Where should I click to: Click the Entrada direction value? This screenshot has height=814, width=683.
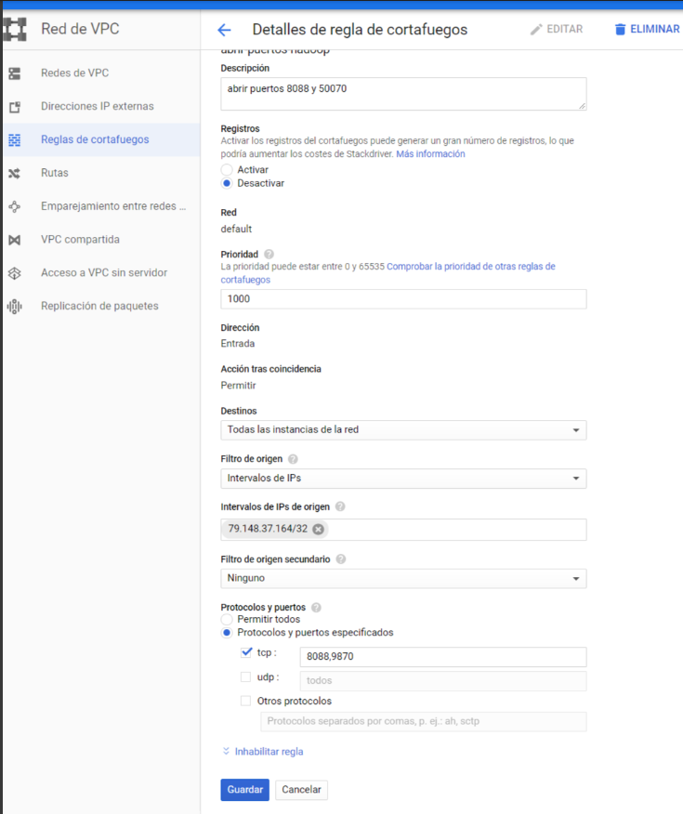coord(238,344)
